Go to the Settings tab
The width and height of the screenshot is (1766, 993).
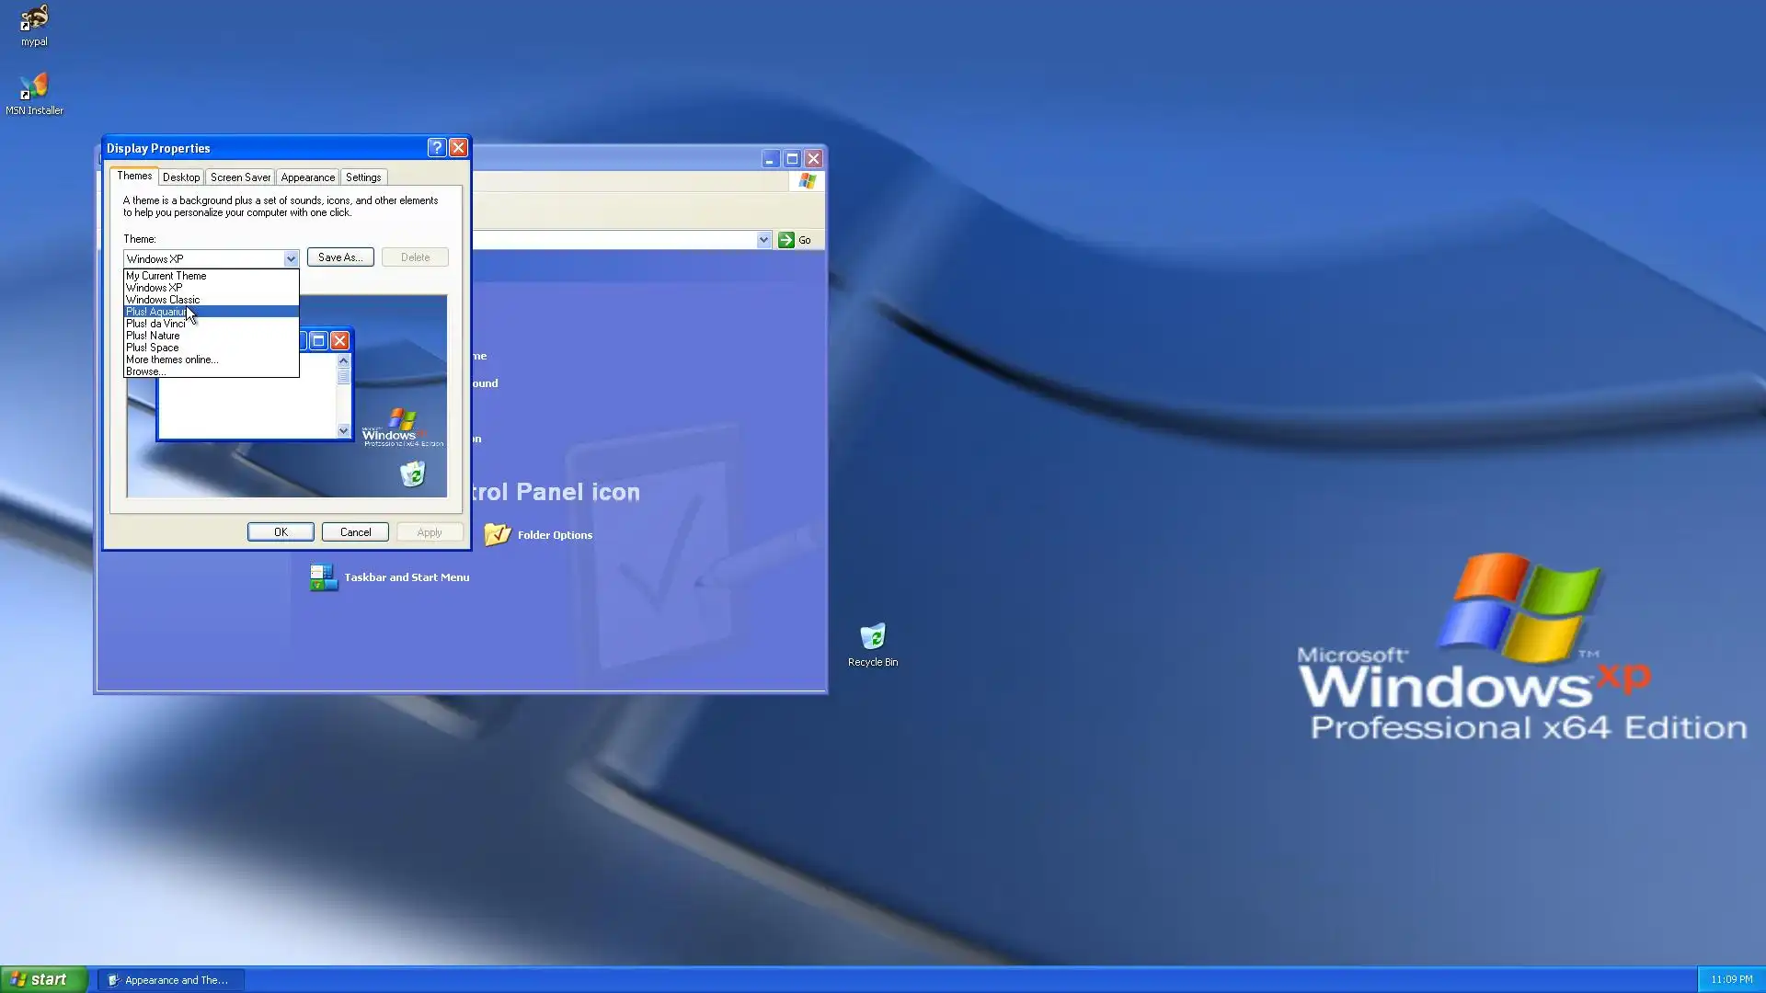(363, 177)
